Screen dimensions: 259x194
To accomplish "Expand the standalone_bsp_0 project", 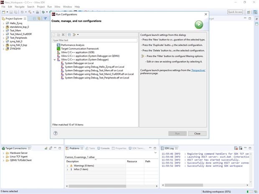I will [3, 27].
